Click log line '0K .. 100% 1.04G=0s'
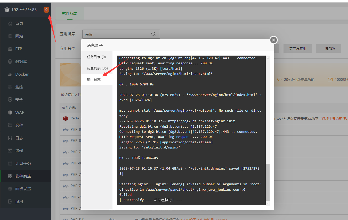The image size is (348, 220). pyautogui.click(x=139, y=158)
